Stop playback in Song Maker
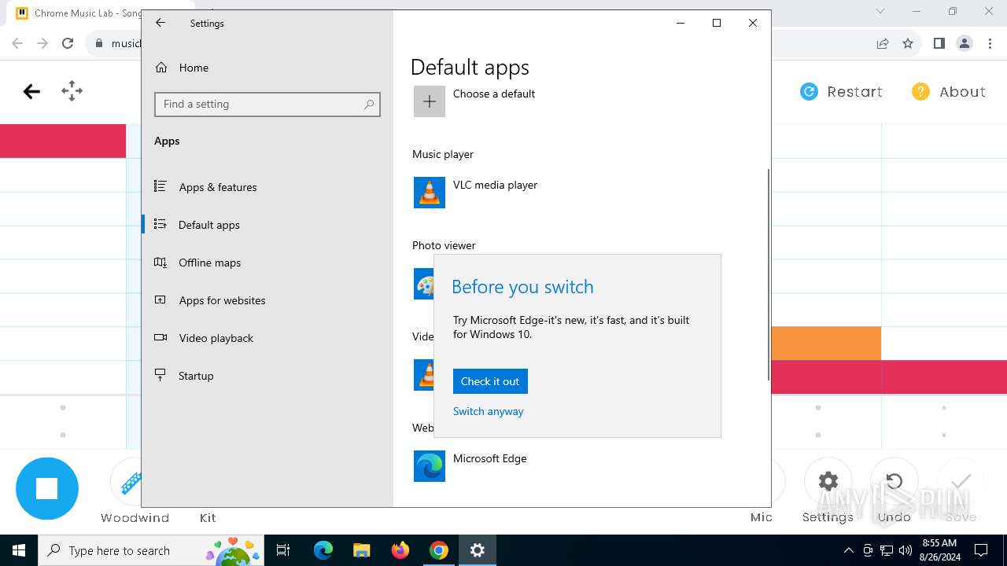This screenshot has width=1007, height=566. [47, 489]
